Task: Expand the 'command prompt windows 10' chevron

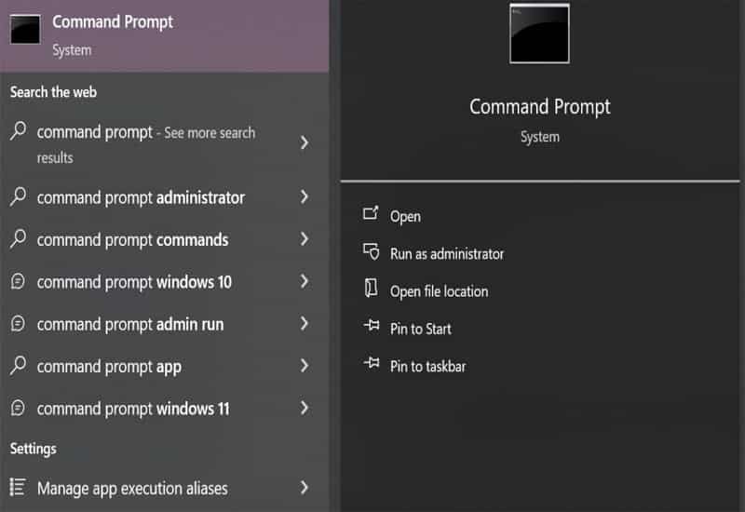Action: tap(305, 282)
